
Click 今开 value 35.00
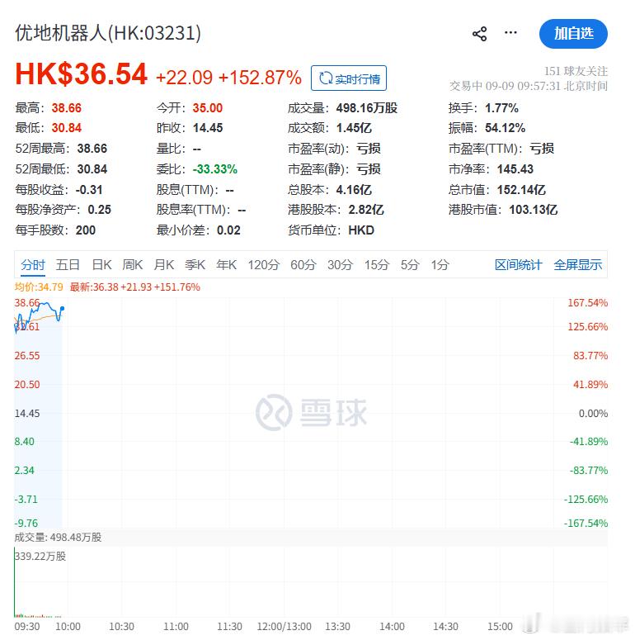208,108
